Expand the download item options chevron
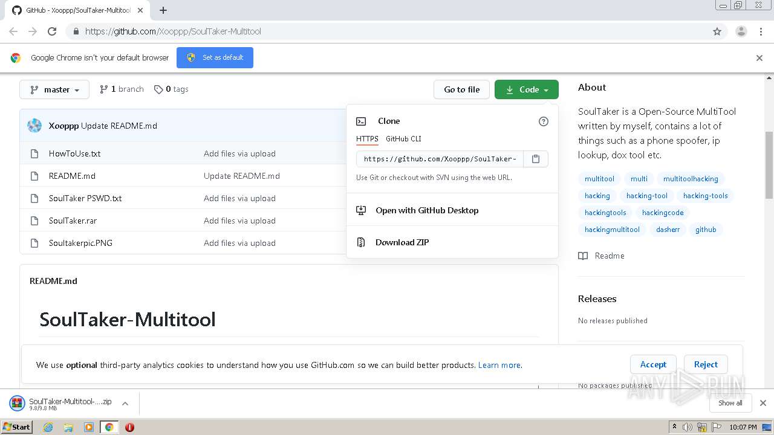 point(125,404)
